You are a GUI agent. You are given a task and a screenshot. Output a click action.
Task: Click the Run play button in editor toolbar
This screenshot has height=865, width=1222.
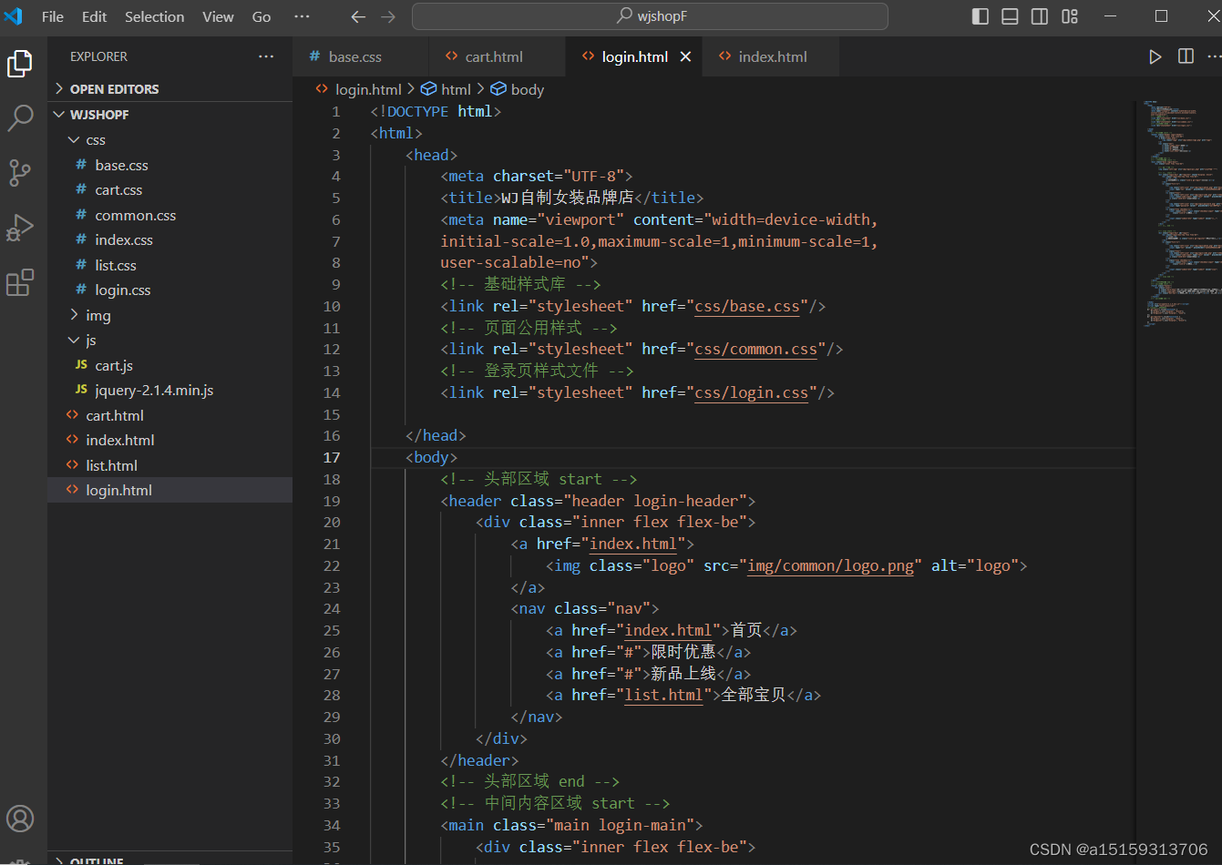click(x=1155, y=56)
